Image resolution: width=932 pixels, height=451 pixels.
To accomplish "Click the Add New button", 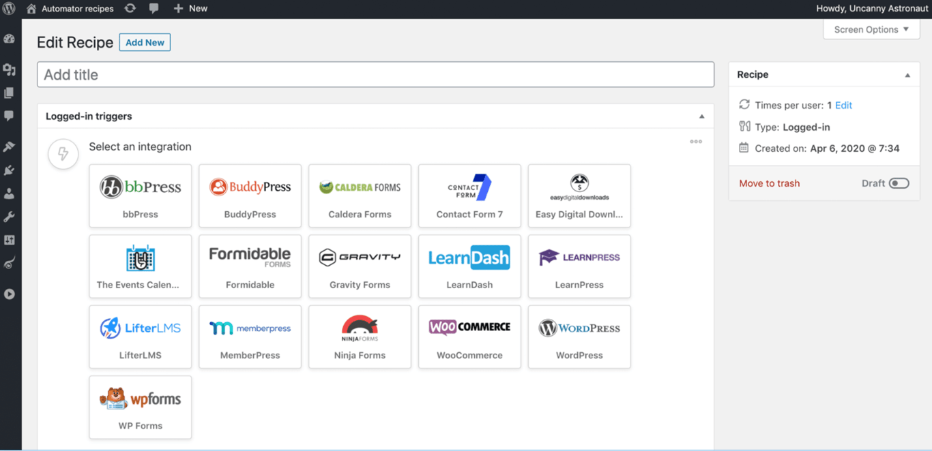I will pyautogui.click(x=145, y=42).
